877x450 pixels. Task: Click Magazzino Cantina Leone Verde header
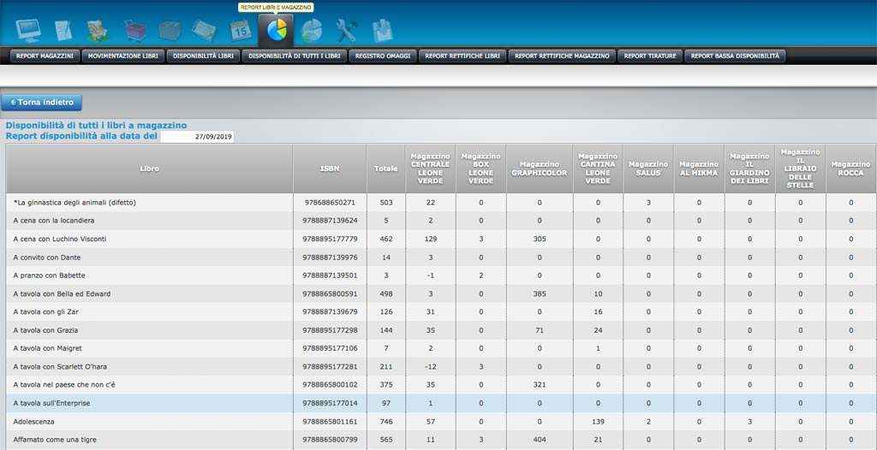pos(598,169)
